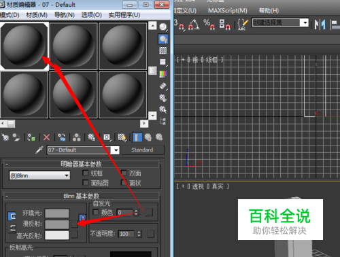Click the 不透明度 map button
Image resolution: width=340 pixels, height=257 pixels.
150,234
